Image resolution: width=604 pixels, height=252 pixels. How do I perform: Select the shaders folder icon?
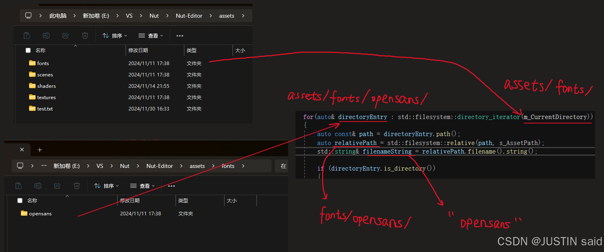pyautogui.click(x=32, y=86)
